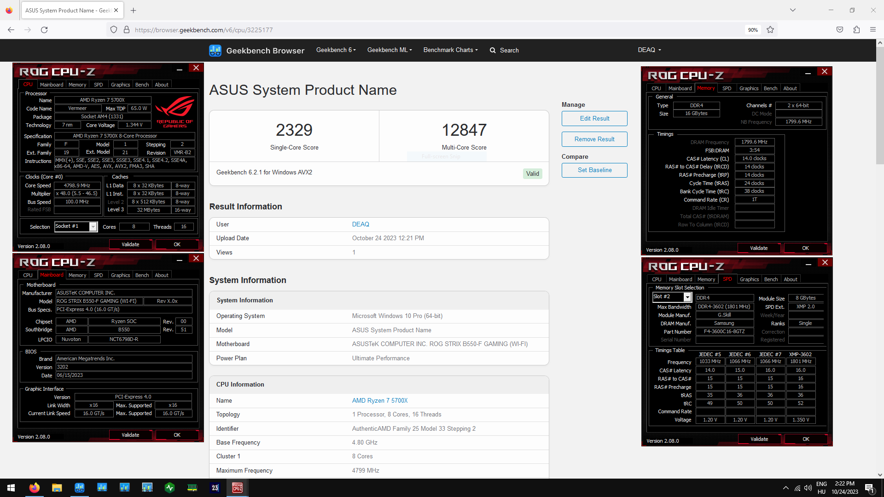Open the List all tabs chevron
The width and height of the screenshot is (884, 497).
coord(793,10)
